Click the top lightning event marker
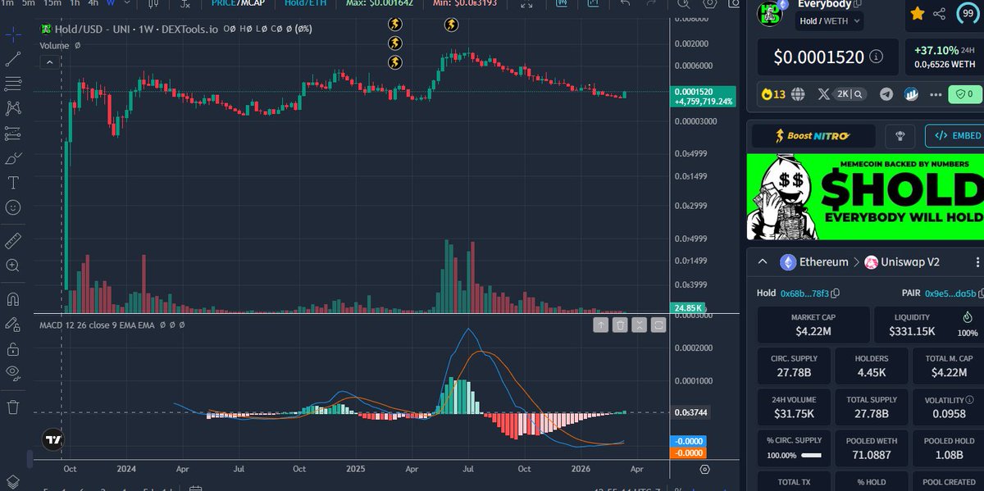This screenshot has height=491, width=984. [x=395, y=25]
